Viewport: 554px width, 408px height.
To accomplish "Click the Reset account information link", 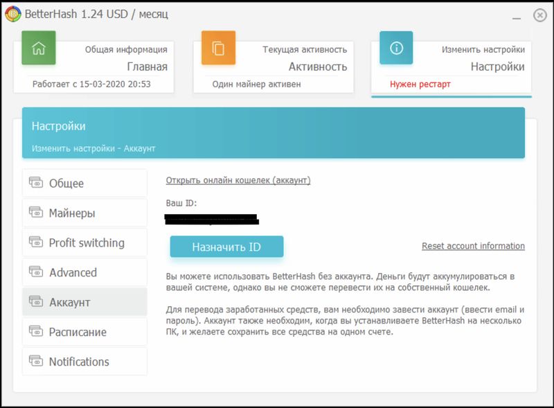I will point(473,246).
